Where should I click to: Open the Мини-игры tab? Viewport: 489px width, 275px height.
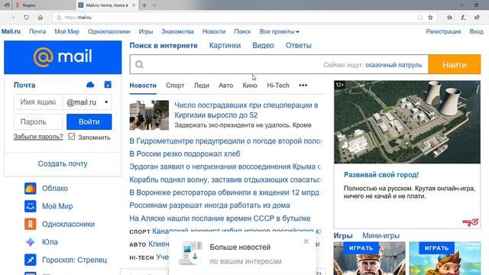(381, 236)
